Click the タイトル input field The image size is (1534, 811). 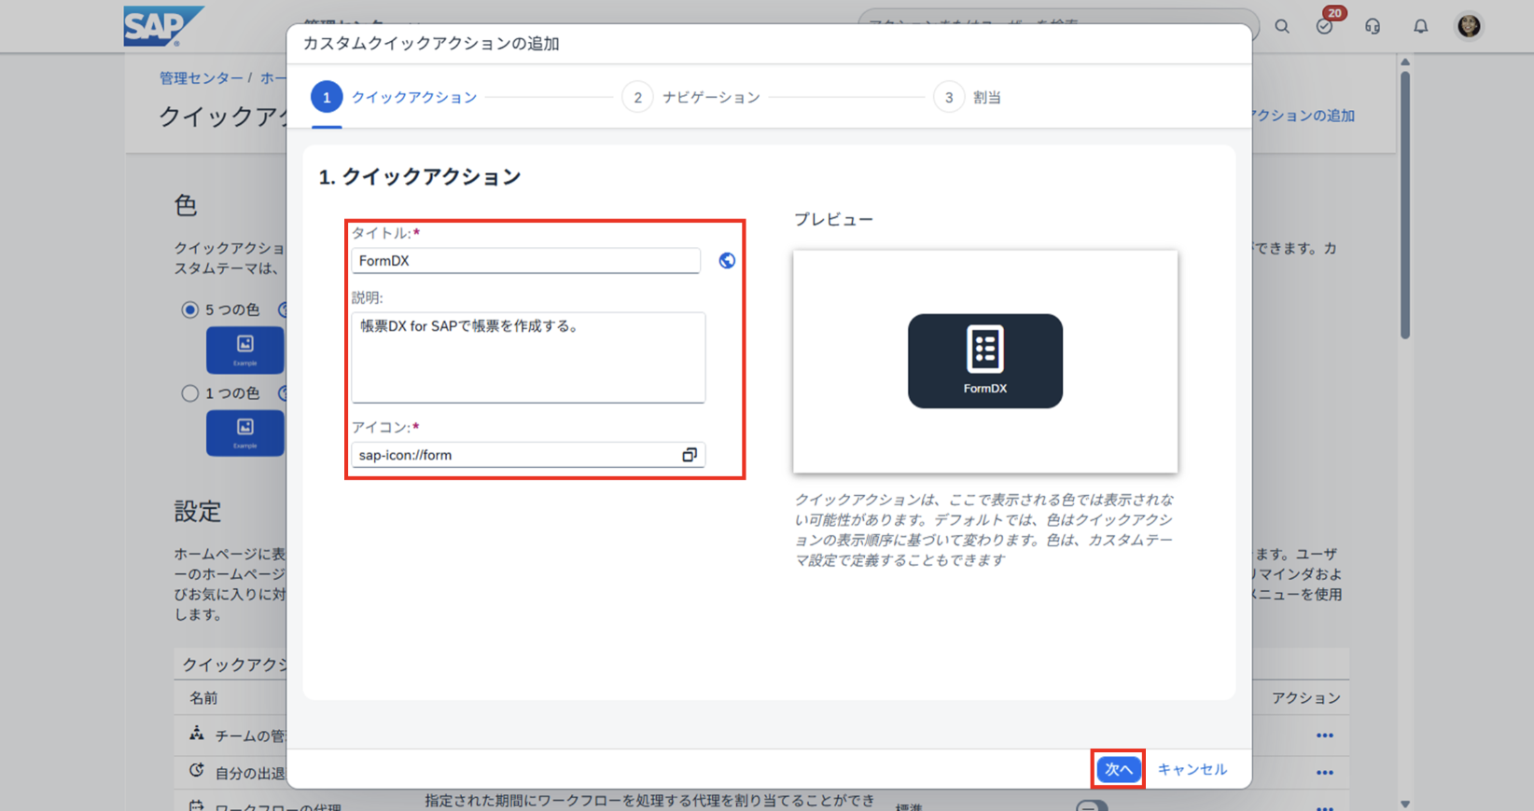525,261
